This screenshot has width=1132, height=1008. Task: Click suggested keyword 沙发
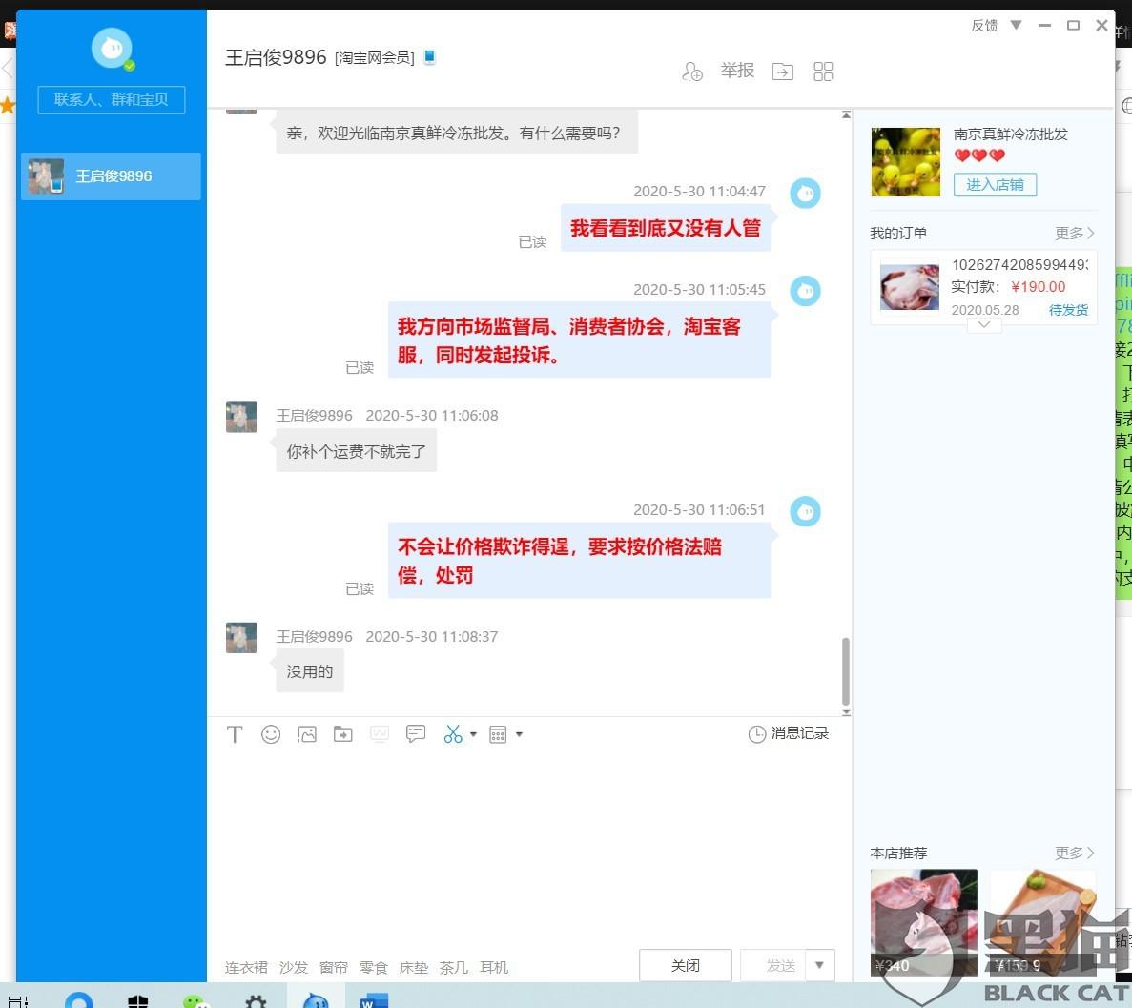(x=294, y=967)
